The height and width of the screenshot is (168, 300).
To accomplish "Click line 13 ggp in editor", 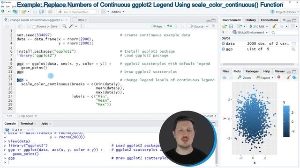I will pos(20,80).
